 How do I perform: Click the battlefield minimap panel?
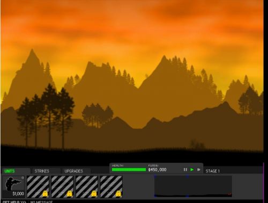(x=193, y=186)
